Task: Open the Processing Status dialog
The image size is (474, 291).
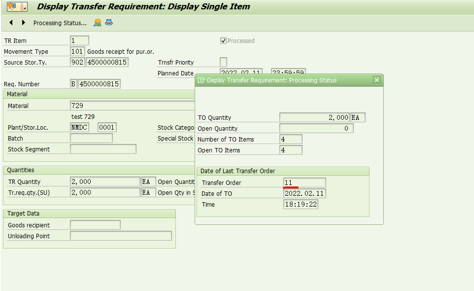Action: point(59,23)
